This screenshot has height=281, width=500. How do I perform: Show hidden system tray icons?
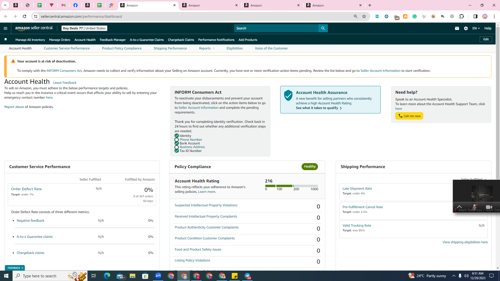tap(454, 276)
